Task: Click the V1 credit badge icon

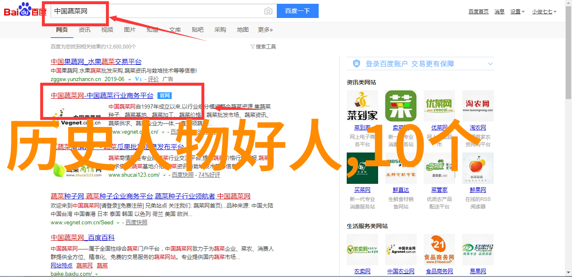Action: click(x=138, y=79)
